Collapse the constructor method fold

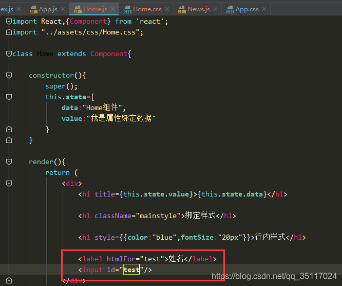pos(9,76)
